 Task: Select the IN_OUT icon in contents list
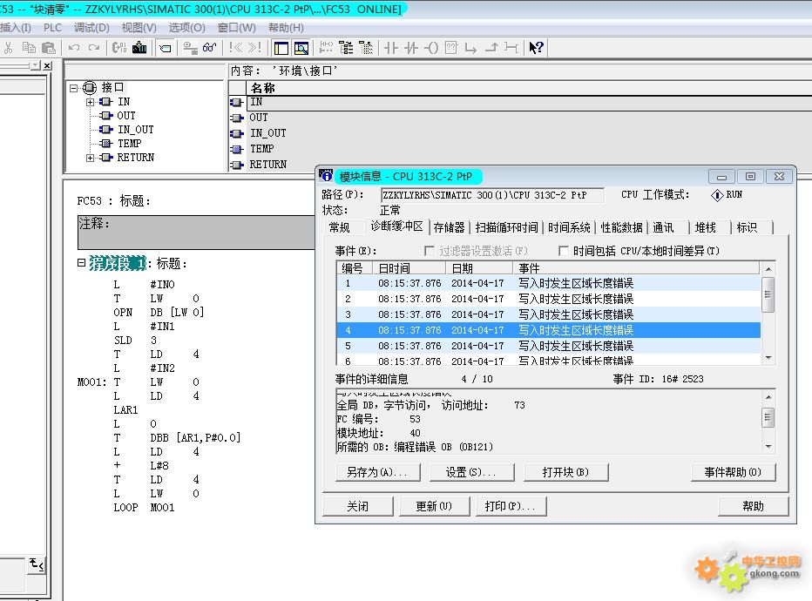point(237,134)
